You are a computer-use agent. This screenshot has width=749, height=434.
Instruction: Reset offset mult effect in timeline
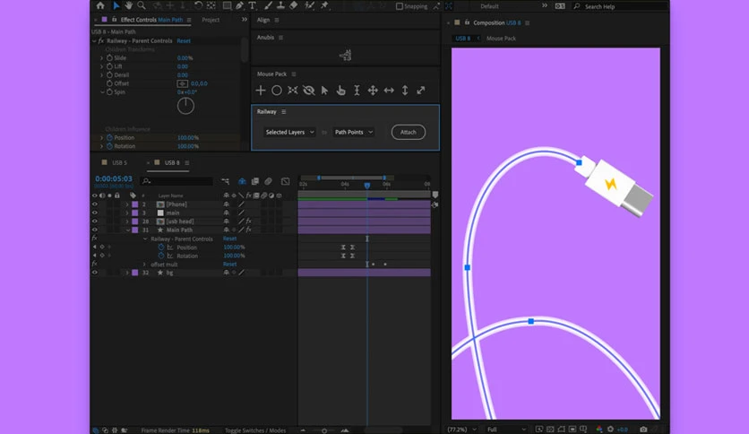229,264
